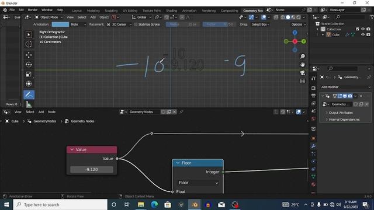374x210 pixels.
Task: Hide the Cube with its eye icon
Action: pos(363,34)
